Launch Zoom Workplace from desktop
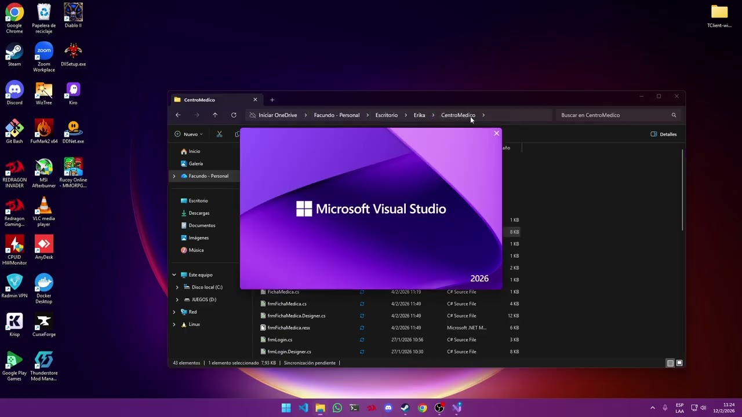Screen dimensions: 742x417 (43, 57)
